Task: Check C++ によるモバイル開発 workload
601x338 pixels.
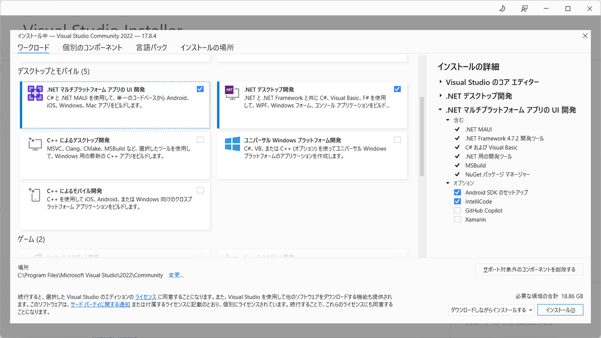Action: click(200, 190)
